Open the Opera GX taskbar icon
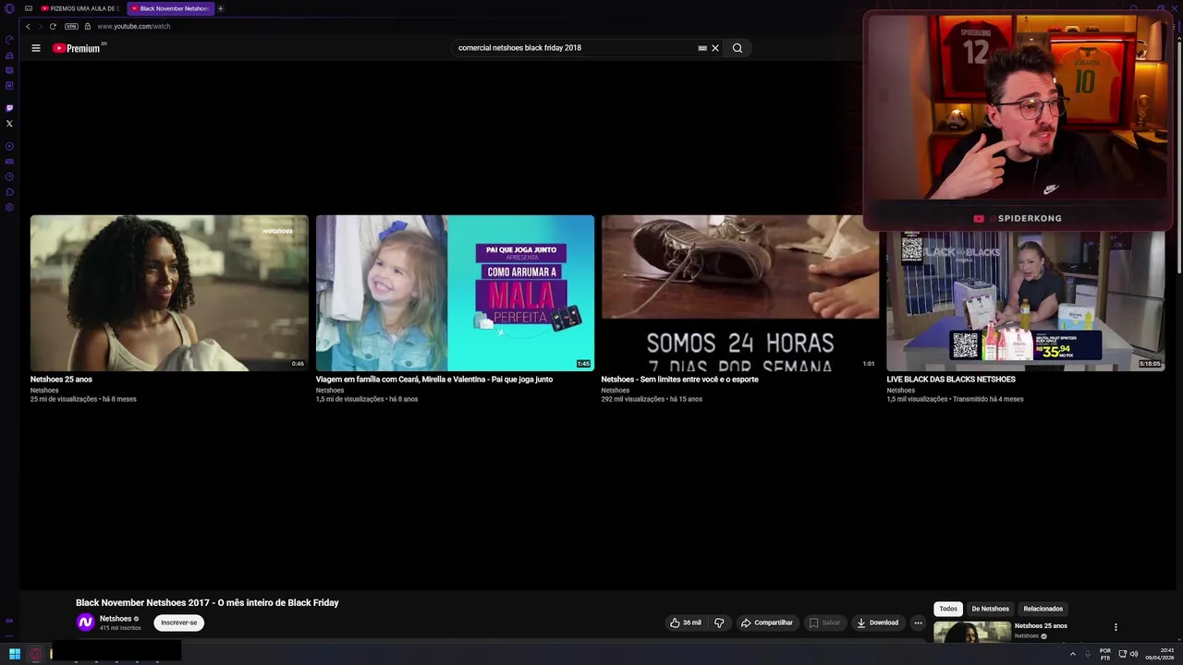The width and height of the screenshot is (1183, 665). pyautogui.click(x=36, y=655)
